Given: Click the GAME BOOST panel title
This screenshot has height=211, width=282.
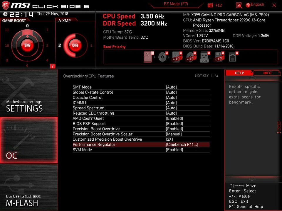Looking at the screenshot, I should 14,21.
